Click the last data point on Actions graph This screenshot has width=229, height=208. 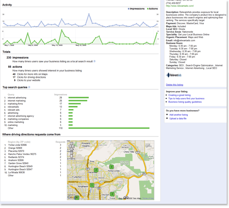(x=157, y=33)
